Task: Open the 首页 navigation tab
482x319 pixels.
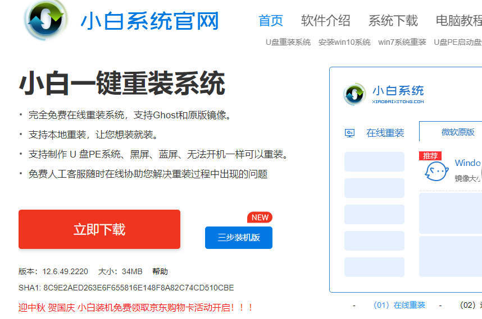Action: (271, 21)
